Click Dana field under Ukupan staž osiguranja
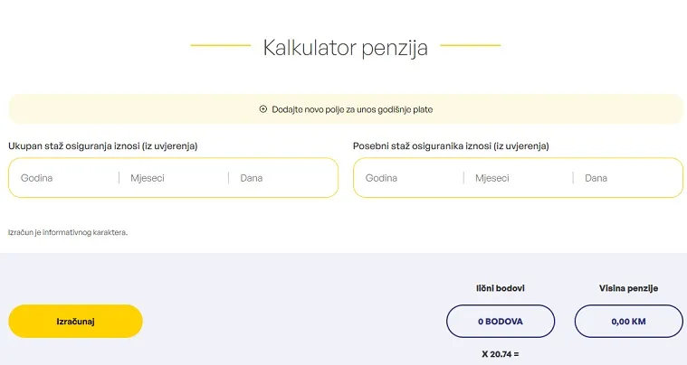687x365 pixels. pos(283,178)
